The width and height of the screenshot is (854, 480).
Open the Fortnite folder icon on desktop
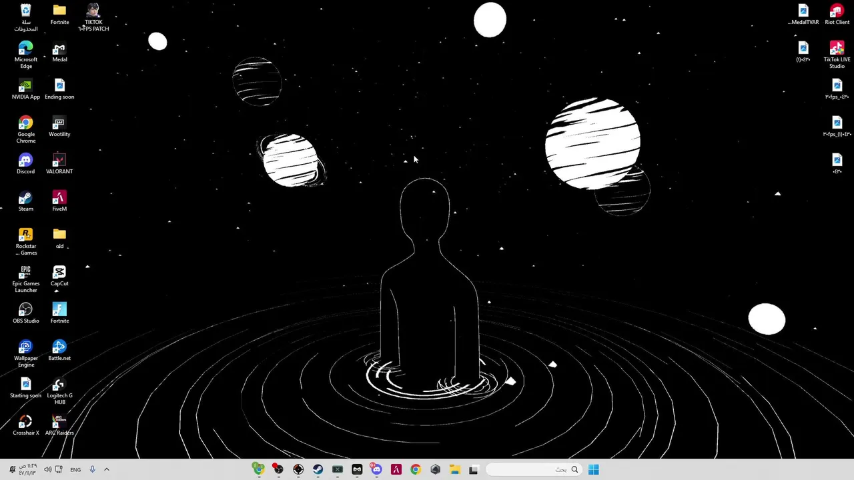[x=59, y=15]
